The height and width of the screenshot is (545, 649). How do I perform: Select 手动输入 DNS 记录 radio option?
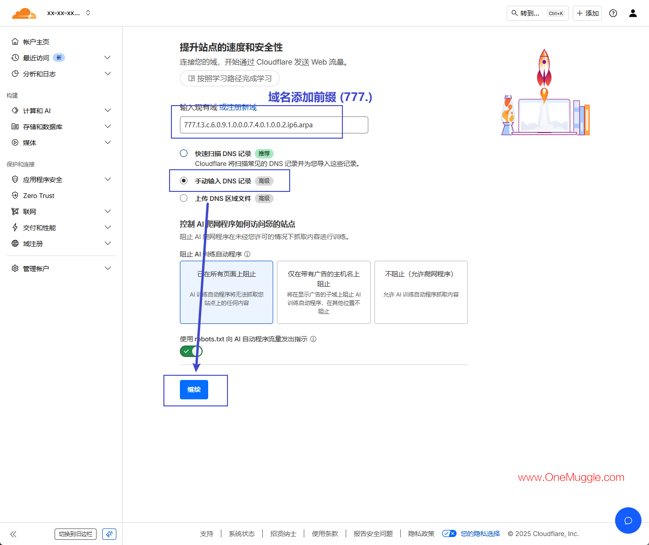tap(184, 181)
